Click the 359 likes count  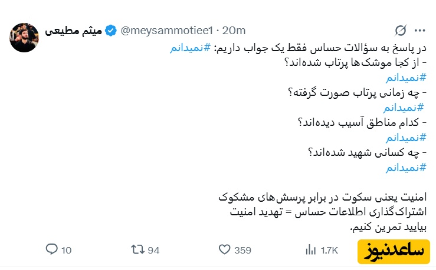[x=242, y=250]
